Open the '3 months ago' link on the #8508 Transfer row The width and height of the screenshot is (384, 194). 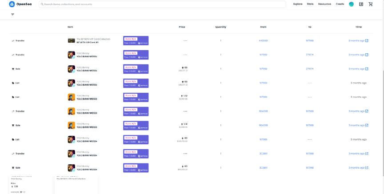[356, 111]
